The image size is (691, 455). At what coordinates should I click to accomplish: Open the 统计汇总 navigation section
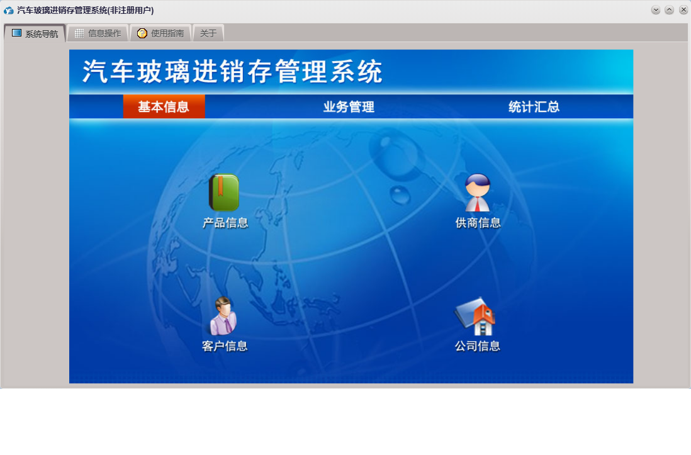coord(534,107)
